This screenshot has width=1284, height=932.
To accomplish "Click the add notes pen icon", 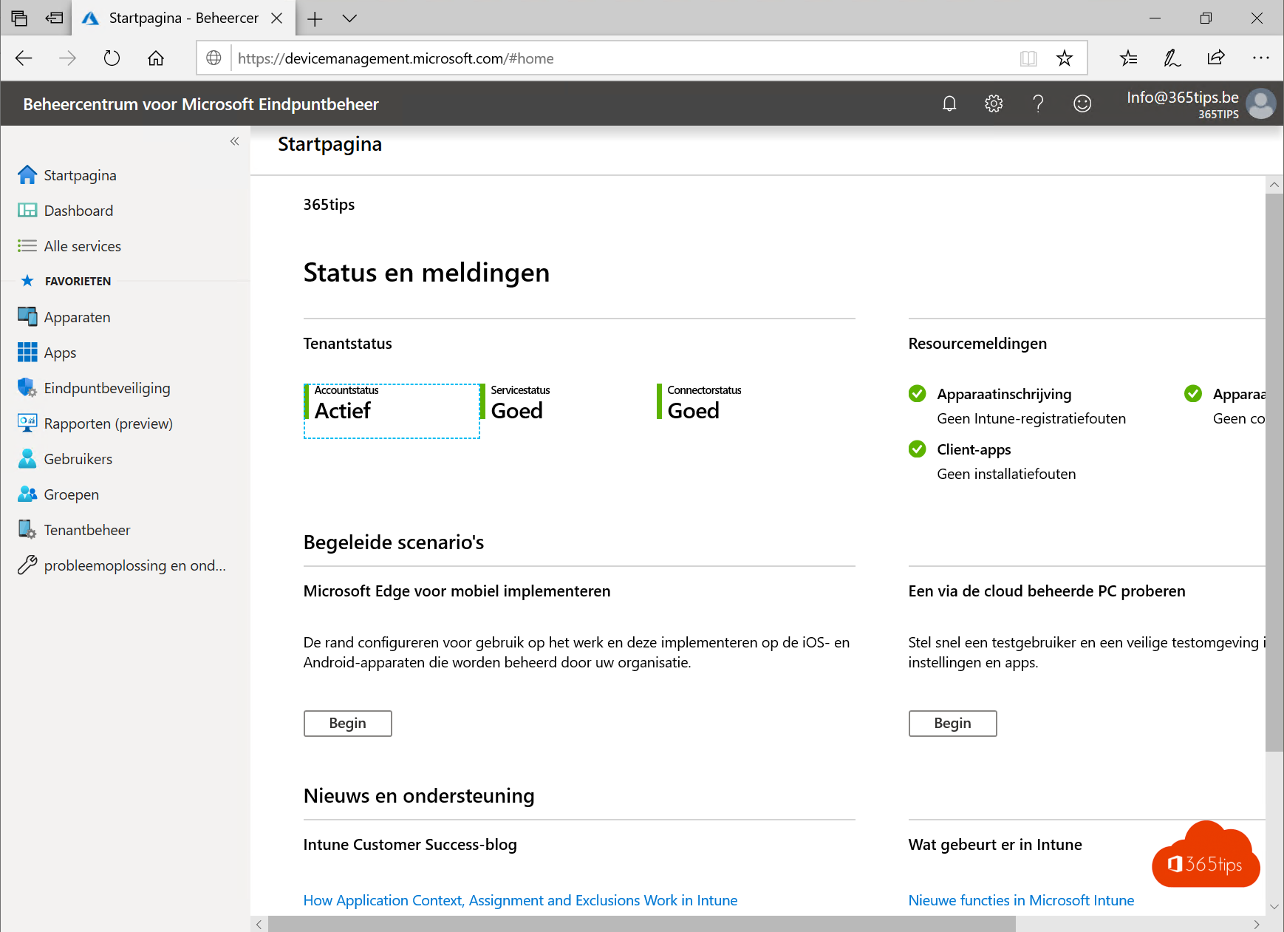I will (1172, 58).
